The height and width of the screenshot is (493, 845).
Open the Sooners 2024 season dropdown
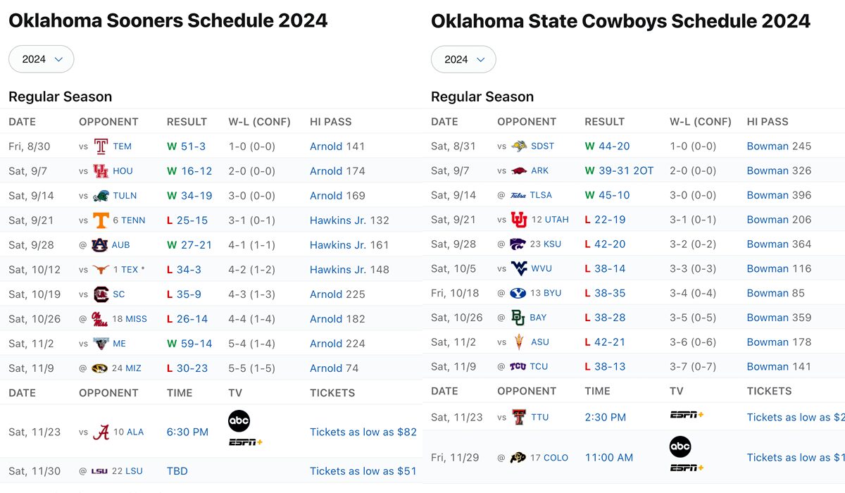[x=42, y=59]
